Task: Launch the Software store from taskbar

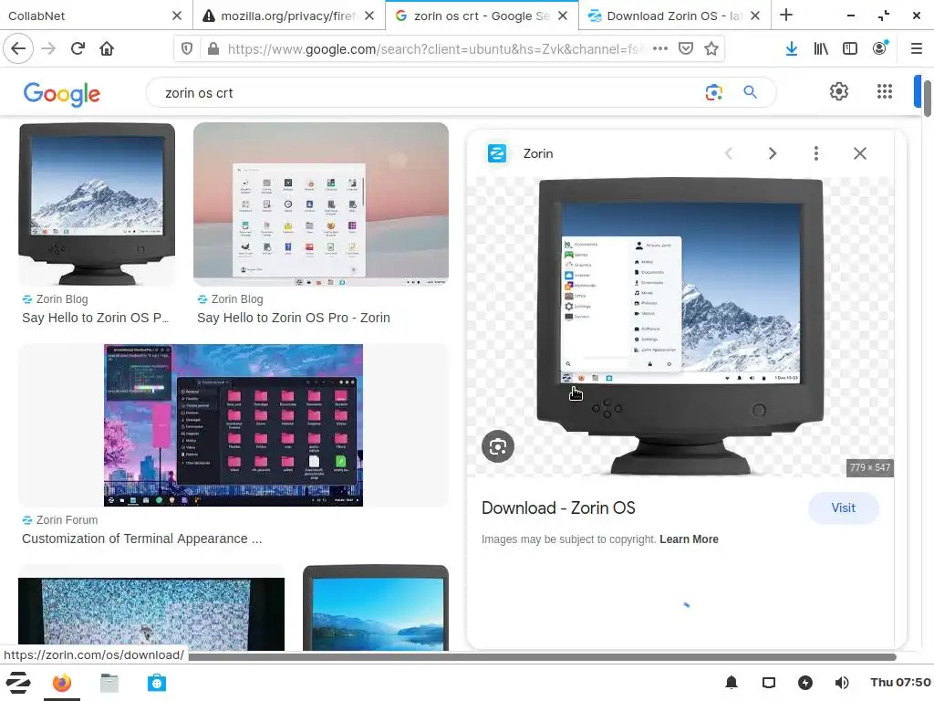Action: coord(157,683)
